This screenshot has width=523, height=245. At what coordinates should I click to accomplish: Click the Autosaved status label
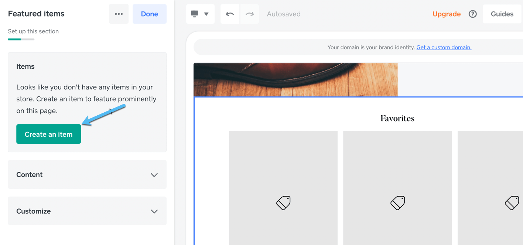[284, 14]
